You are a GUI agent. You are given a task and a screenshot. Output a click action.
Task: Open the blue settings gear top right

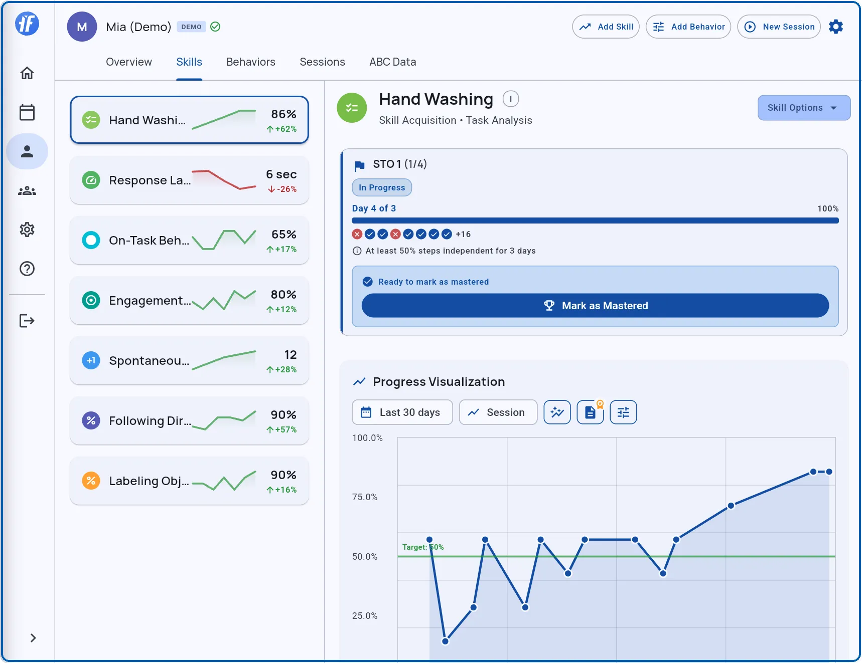836,27
